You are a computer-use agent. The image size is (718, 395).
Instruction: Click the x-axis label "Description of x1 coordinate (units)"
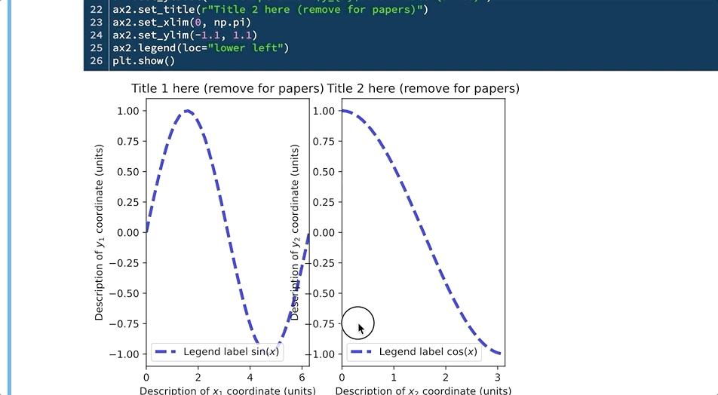(x=228, y=390)
